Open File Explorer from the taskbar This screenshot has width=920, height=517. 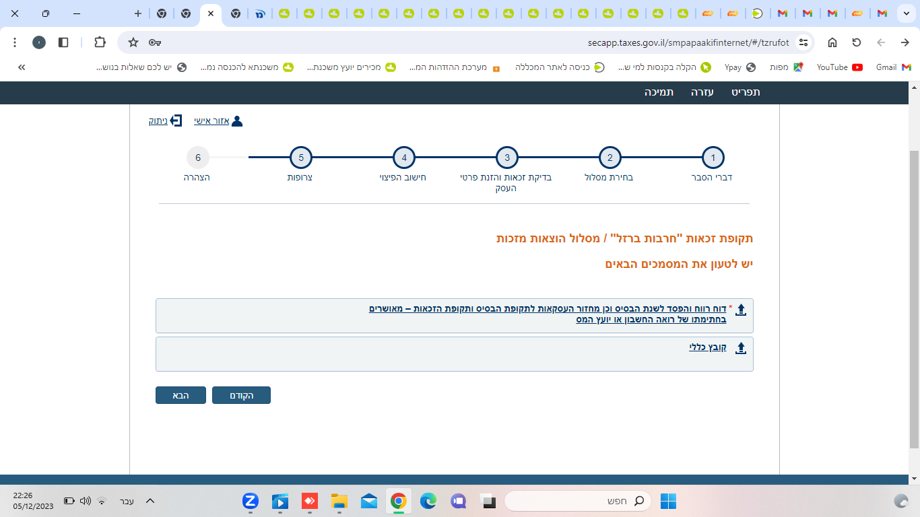click(x=339, y=501)
